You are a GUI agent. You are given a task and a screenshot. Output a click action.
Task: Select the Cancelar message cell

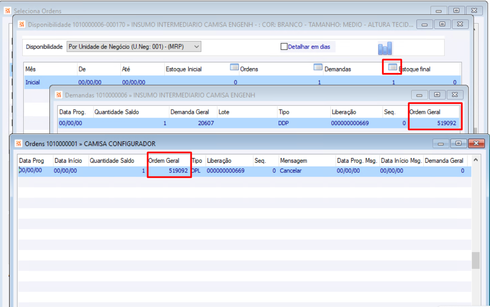[x=291, y=171]
